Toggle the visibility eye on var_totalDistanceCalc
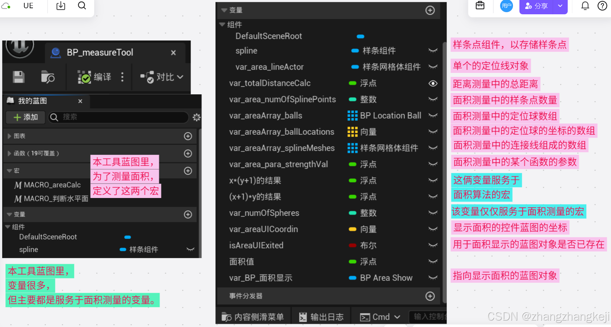611x327 pixels. [432, 83]
